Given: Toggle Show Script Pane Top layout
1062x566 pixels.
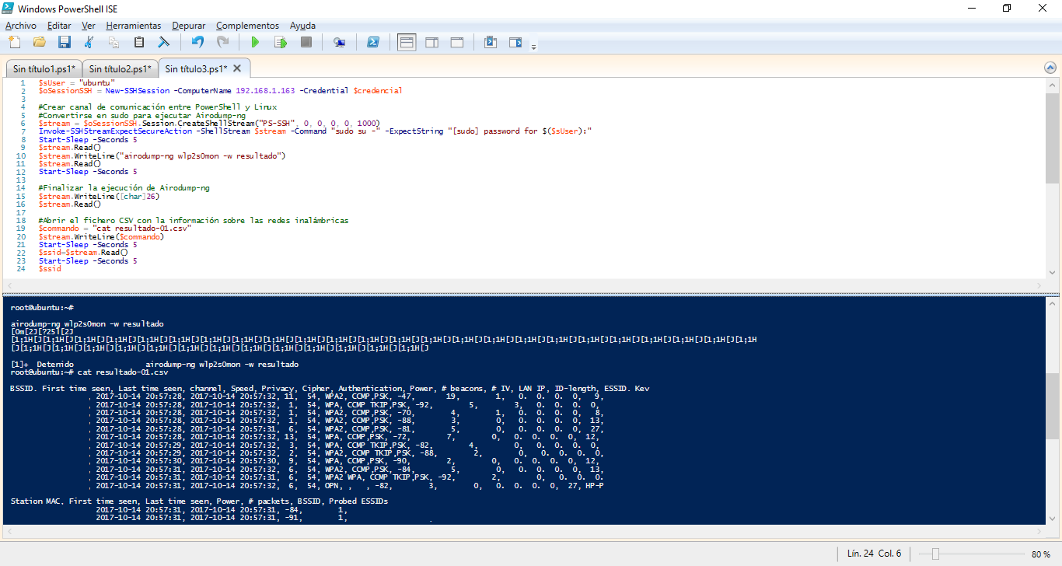Looking at the screenshot, I should click(407, 42).
